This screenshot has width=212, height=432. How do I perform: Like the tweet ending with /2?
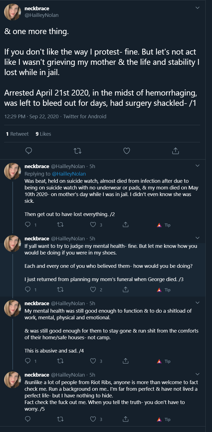pos(93,225)
